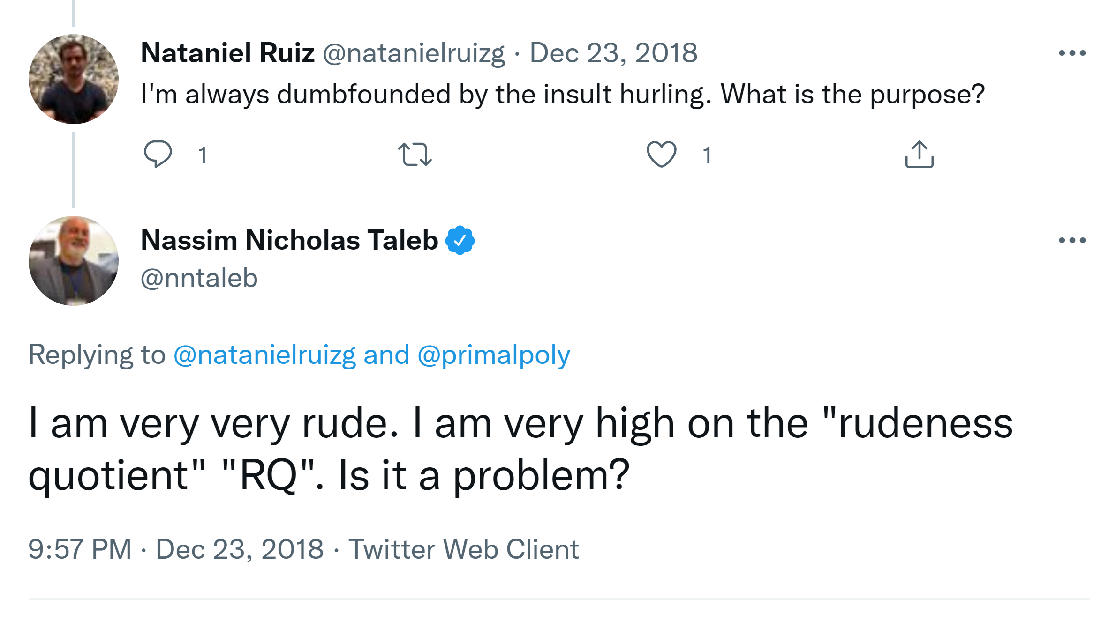Open the @primalpoly mention link
This screenshot has height=620, width=1116.
[x=494, y=354]
